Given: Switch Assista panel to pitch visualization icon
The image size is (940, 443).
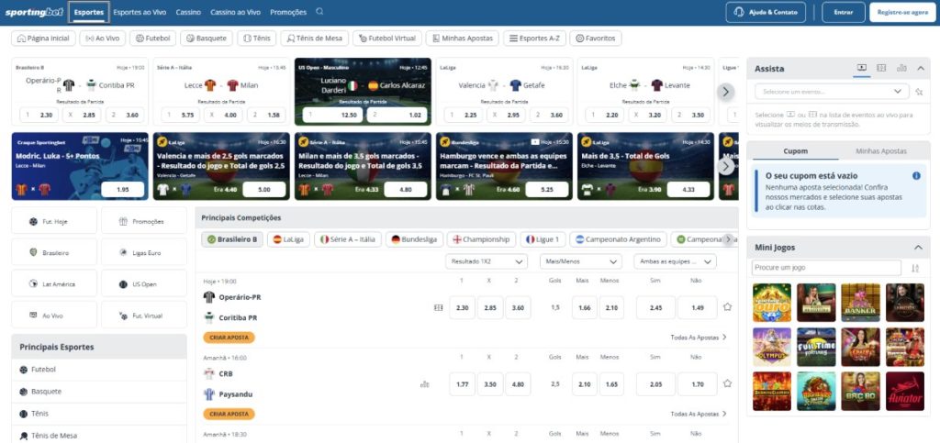Looking at the screenshot, I should pos(881,68).
